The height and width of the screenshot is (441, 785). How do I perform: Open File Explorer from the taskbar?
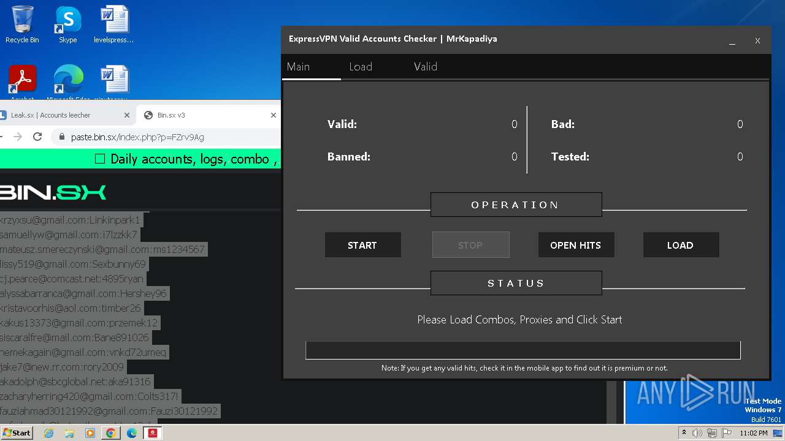[x=69, y=433]
